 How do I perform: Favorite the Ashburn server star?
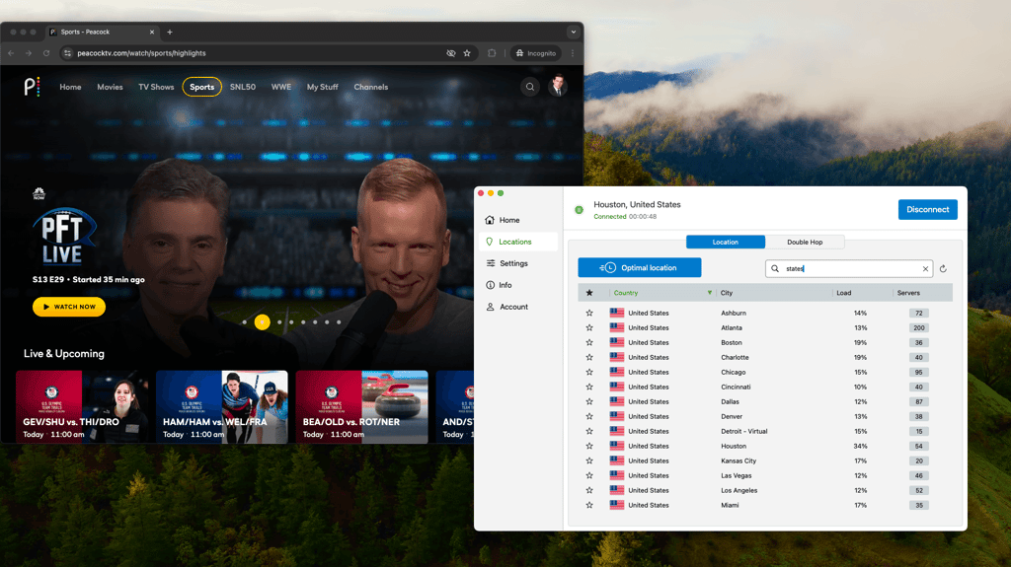(x=589, y=314)
